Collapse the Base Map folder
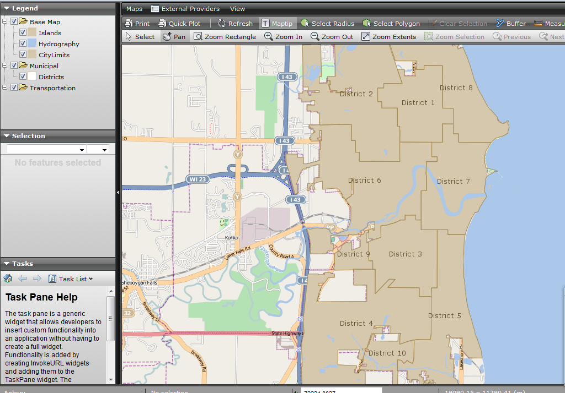Screen dimensions: 565x393 click(x=6, y=21)
